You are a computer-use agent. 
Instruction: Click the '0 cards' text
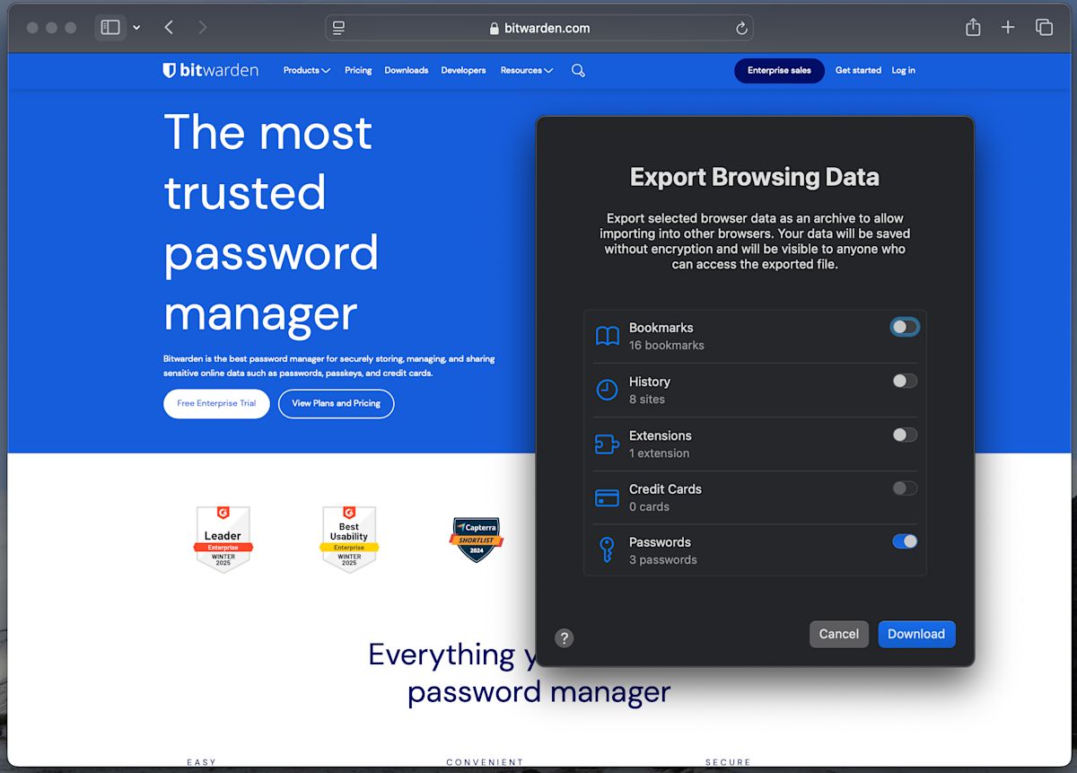point(650,506)
